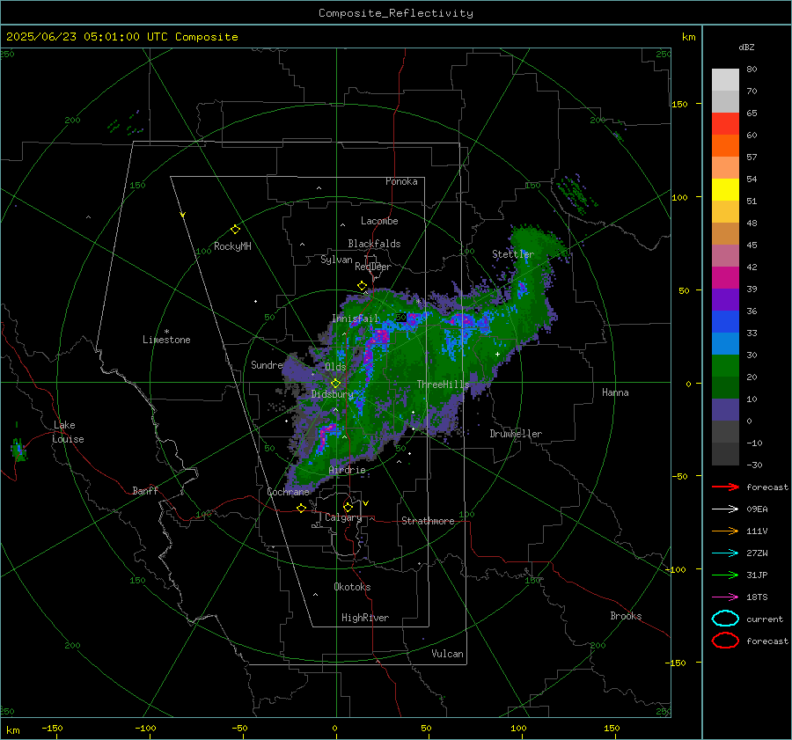Screen dimensions: 792x740
Task: Click the Sundre town label
Action: point(267,364)
